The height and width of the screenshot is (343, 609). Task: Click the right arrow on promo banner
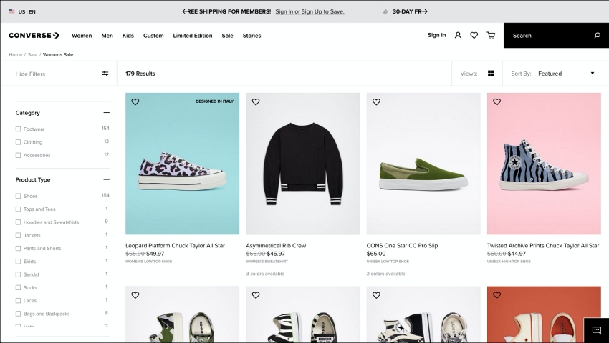(x=425, y=11)
